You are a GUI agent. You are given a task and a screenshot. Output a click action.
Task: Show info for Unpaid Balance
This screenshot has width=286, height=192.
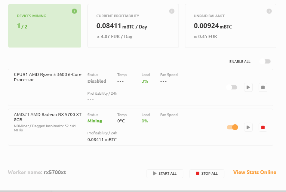point(269,11)
